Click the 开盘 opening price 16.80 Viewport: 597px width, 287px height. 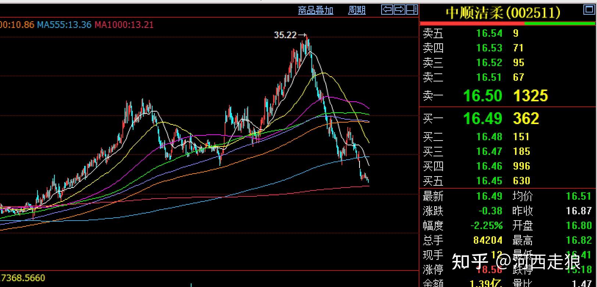(579, 226)
